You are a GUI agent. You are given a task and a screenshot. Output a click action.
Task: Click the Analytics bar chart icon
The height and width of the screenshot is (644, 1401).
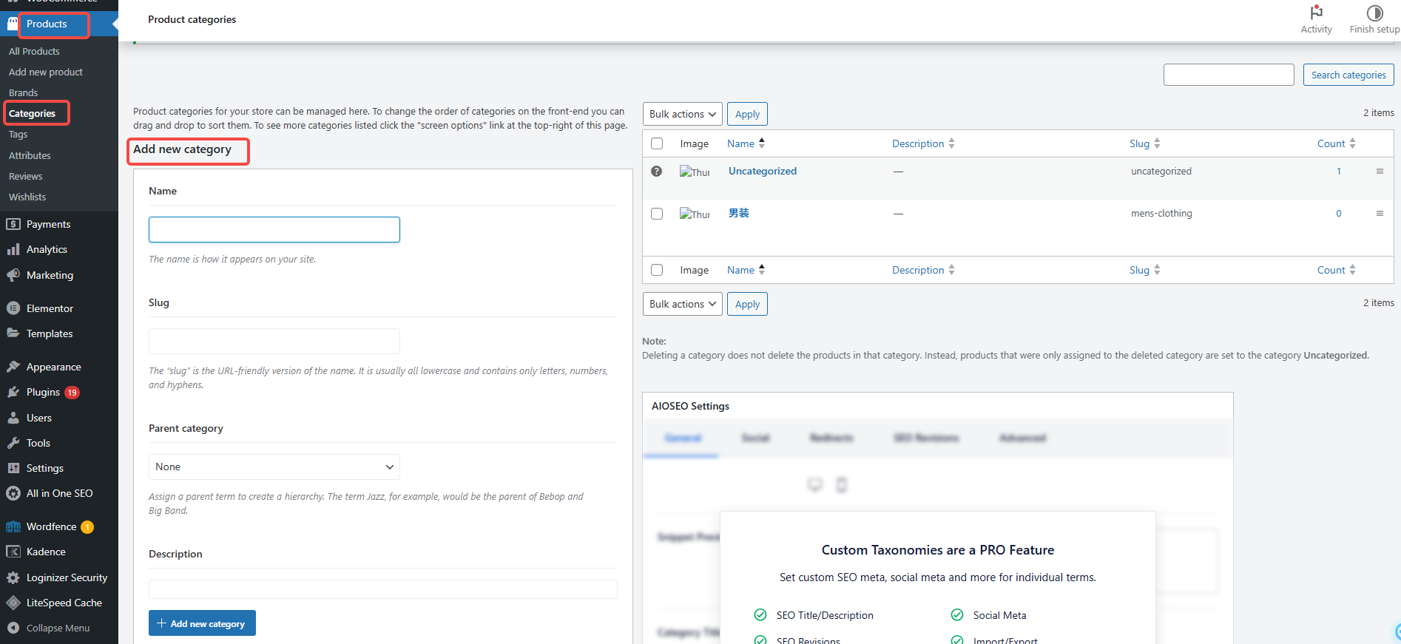click(13, 250)
